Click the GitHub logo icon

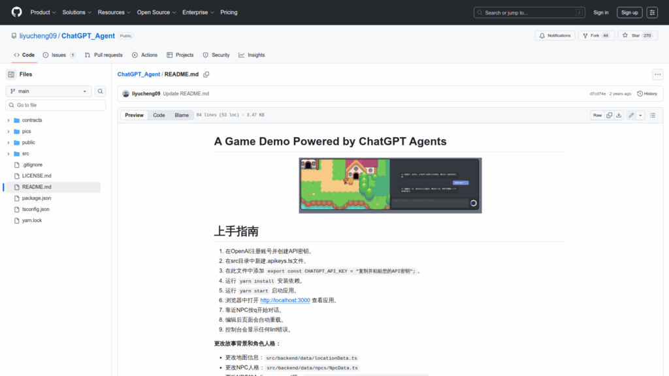click(x=16, y=12)
